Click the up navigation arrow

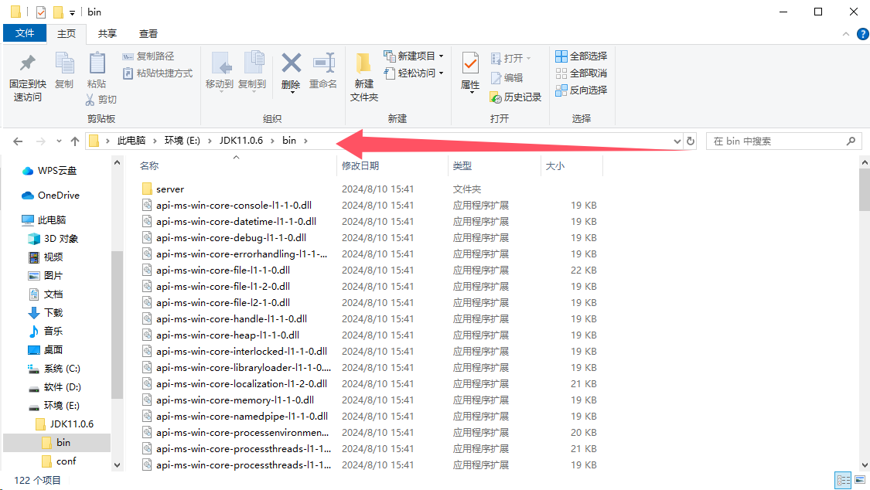[x=74, y=141]
